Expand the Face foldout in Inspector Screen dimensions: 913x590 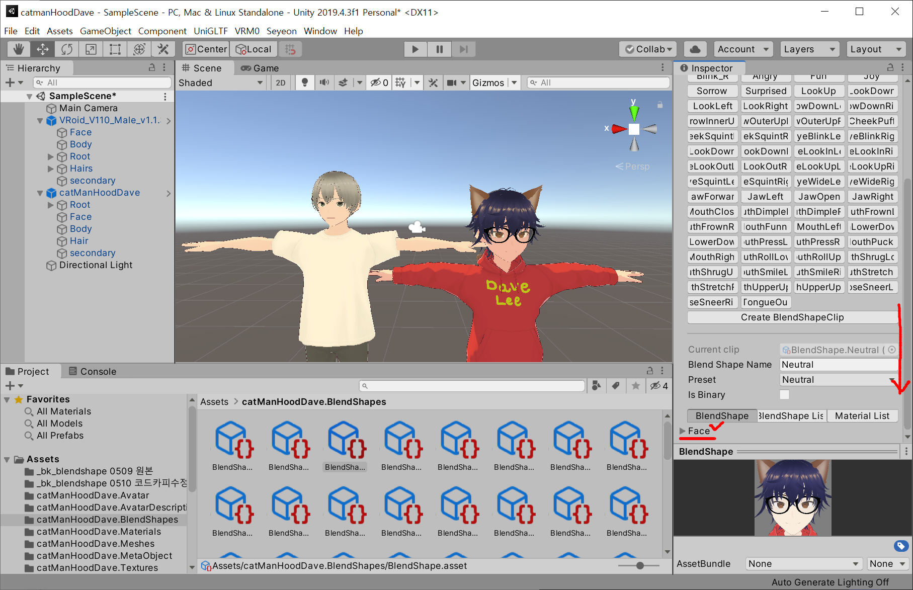pyautogui.click(x=683, y=431)
